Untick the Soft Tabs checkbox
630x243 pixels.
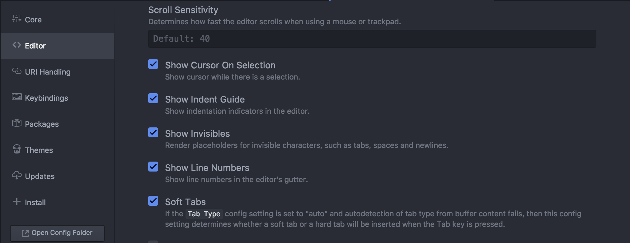pos(153,201)
